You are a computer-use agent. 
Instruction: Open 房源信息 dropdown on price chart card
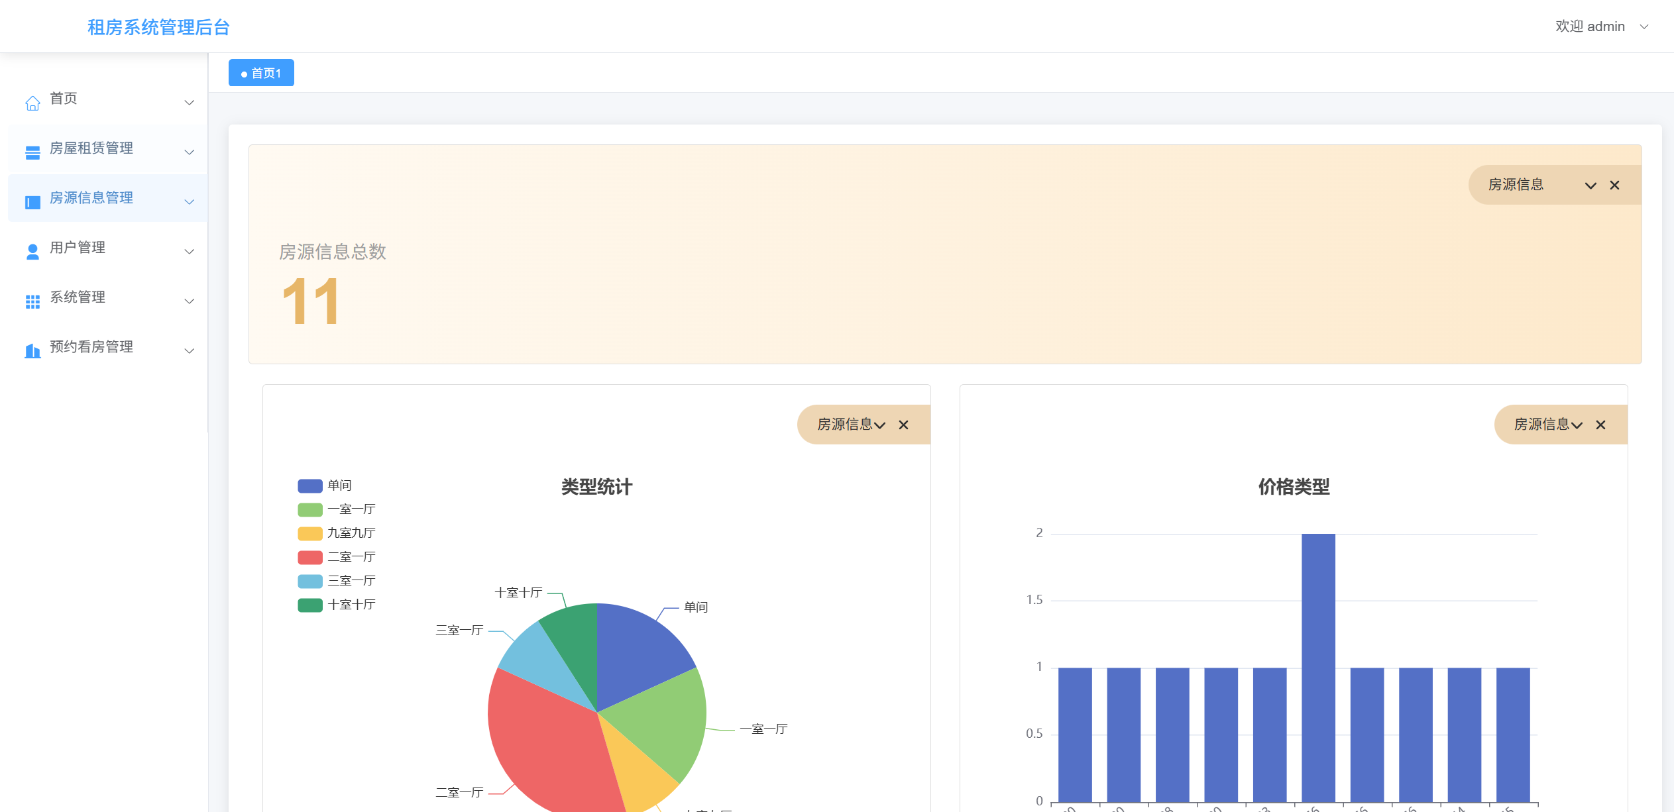[x=1577, y=425]
